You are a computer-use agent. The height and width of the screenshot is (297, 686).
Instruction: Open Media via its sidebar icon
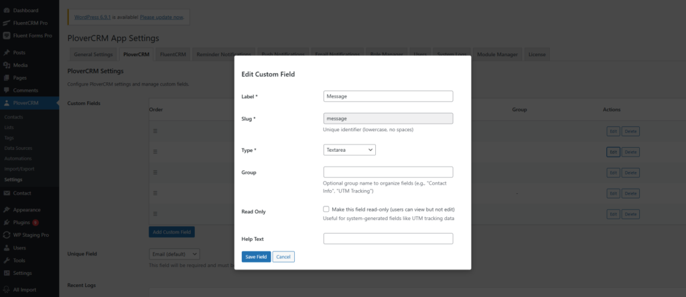7,66
